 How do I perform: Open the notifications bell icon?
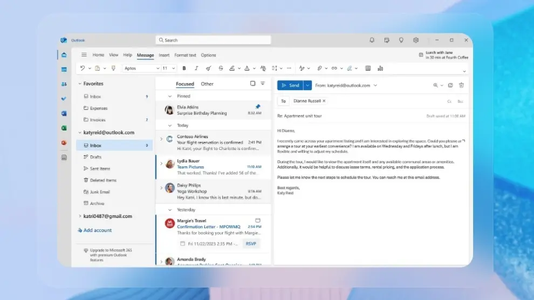click(372, 40)
